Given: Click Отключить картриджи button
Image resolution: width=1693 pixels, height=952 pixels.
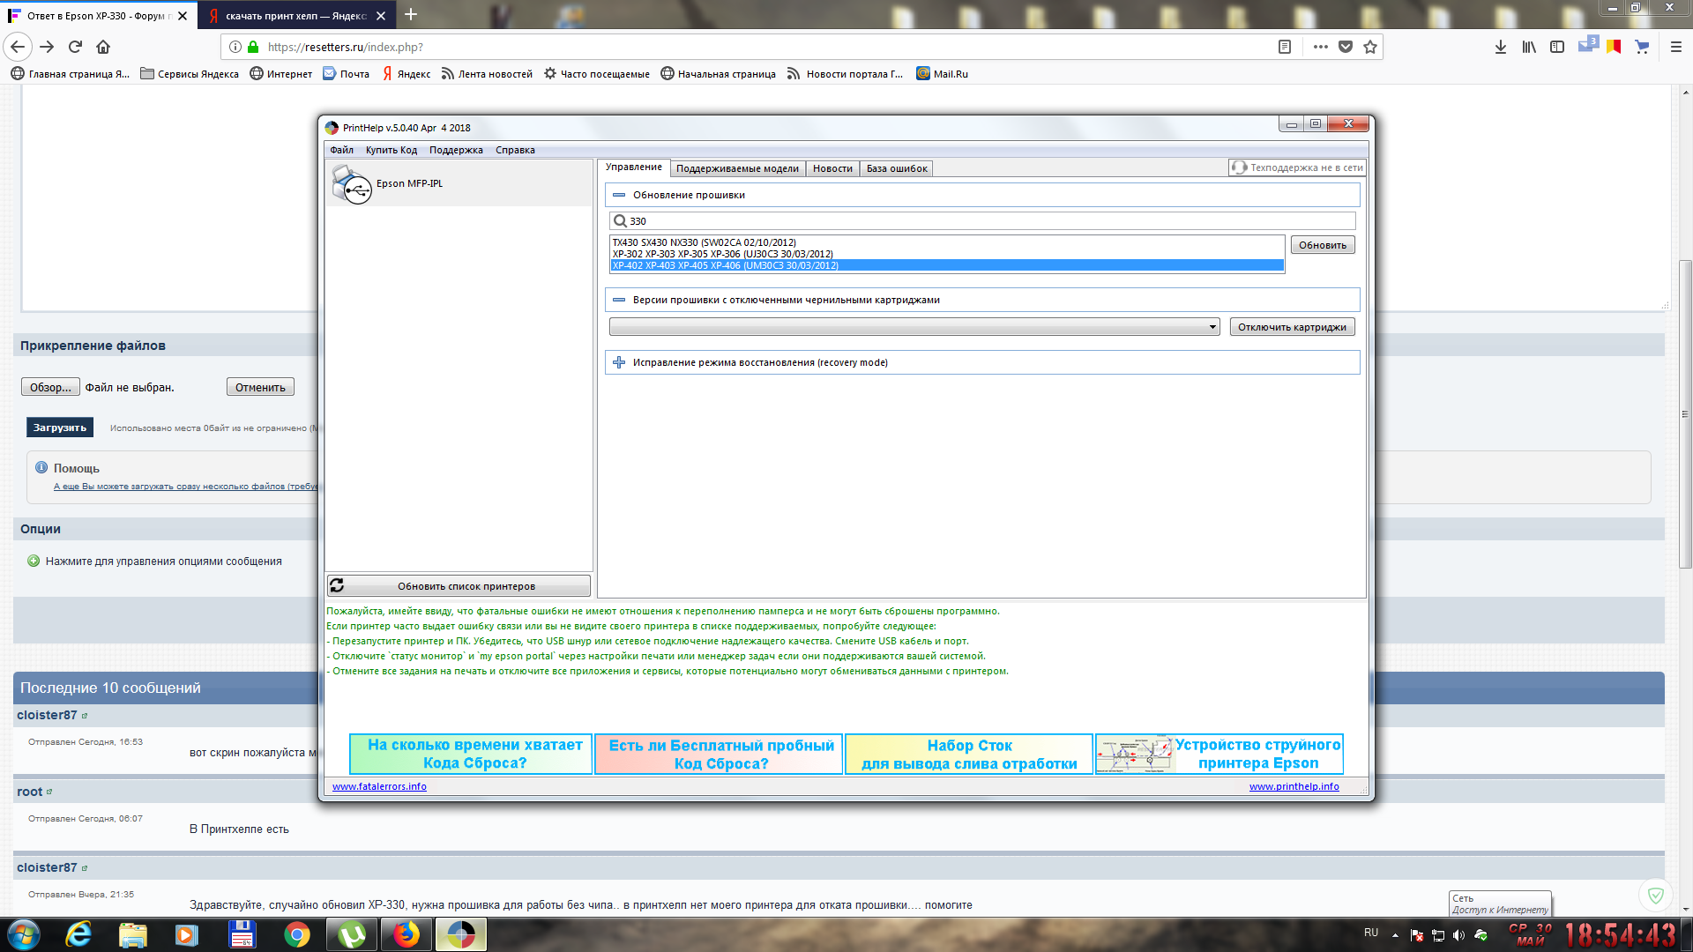Looking at the screenshot, I should point(1292,327).
